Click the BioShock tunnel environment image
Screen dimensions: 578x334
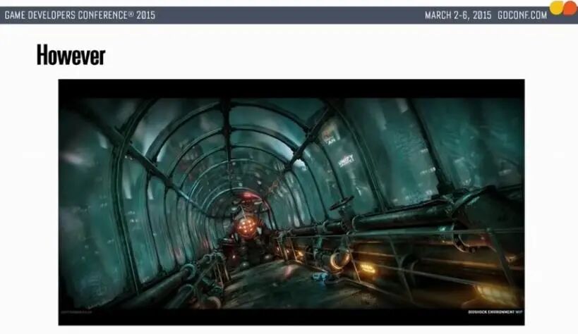(291, 202)
